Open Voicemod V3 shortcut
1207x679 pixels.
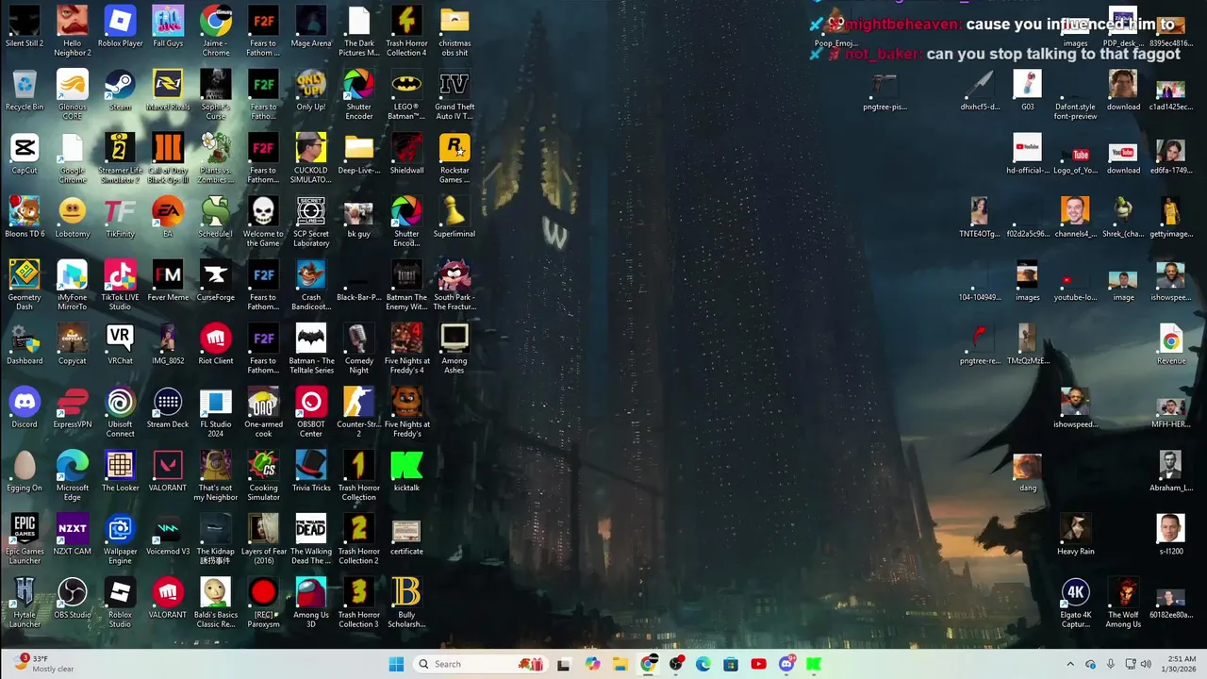click(168, 536)
